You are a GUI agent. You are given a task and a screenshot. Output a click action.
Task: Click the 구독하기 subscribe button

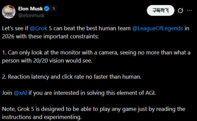[x=160, y=11]
